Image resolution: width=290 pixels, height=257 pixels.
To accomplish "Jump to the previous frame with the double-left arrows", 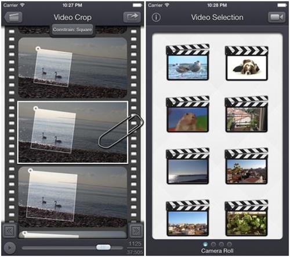I will 9,230.
